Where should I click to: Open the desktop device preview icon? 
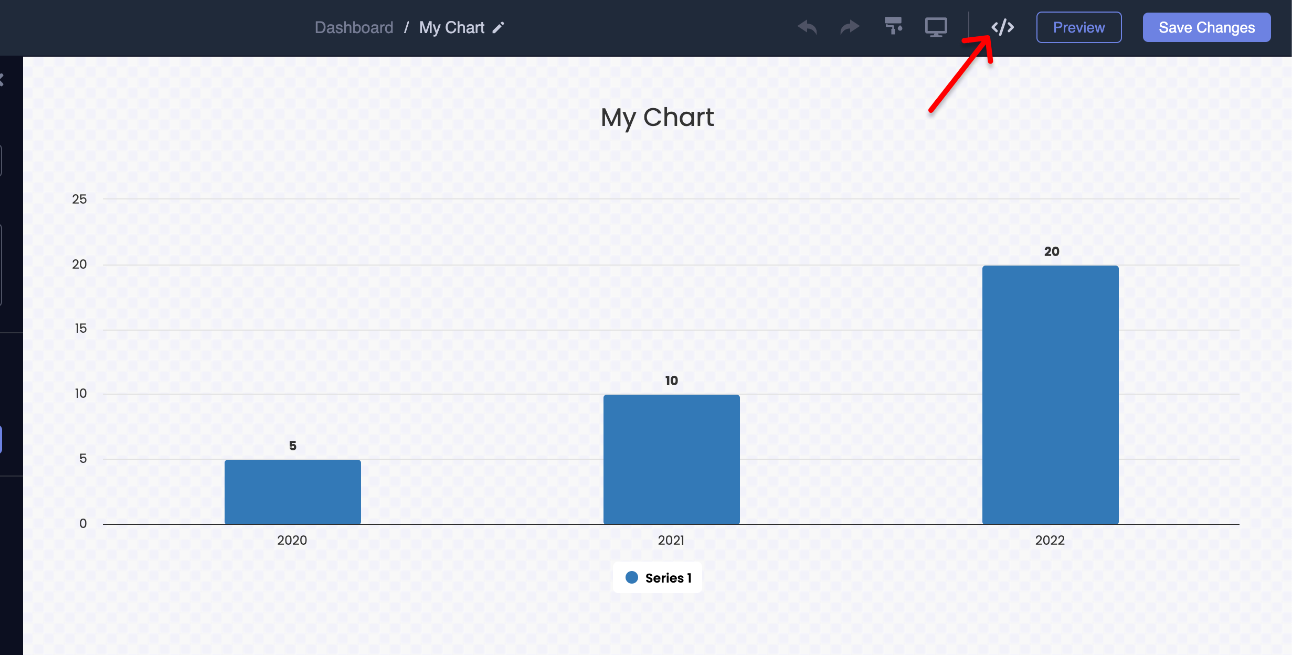coord(936,27)
